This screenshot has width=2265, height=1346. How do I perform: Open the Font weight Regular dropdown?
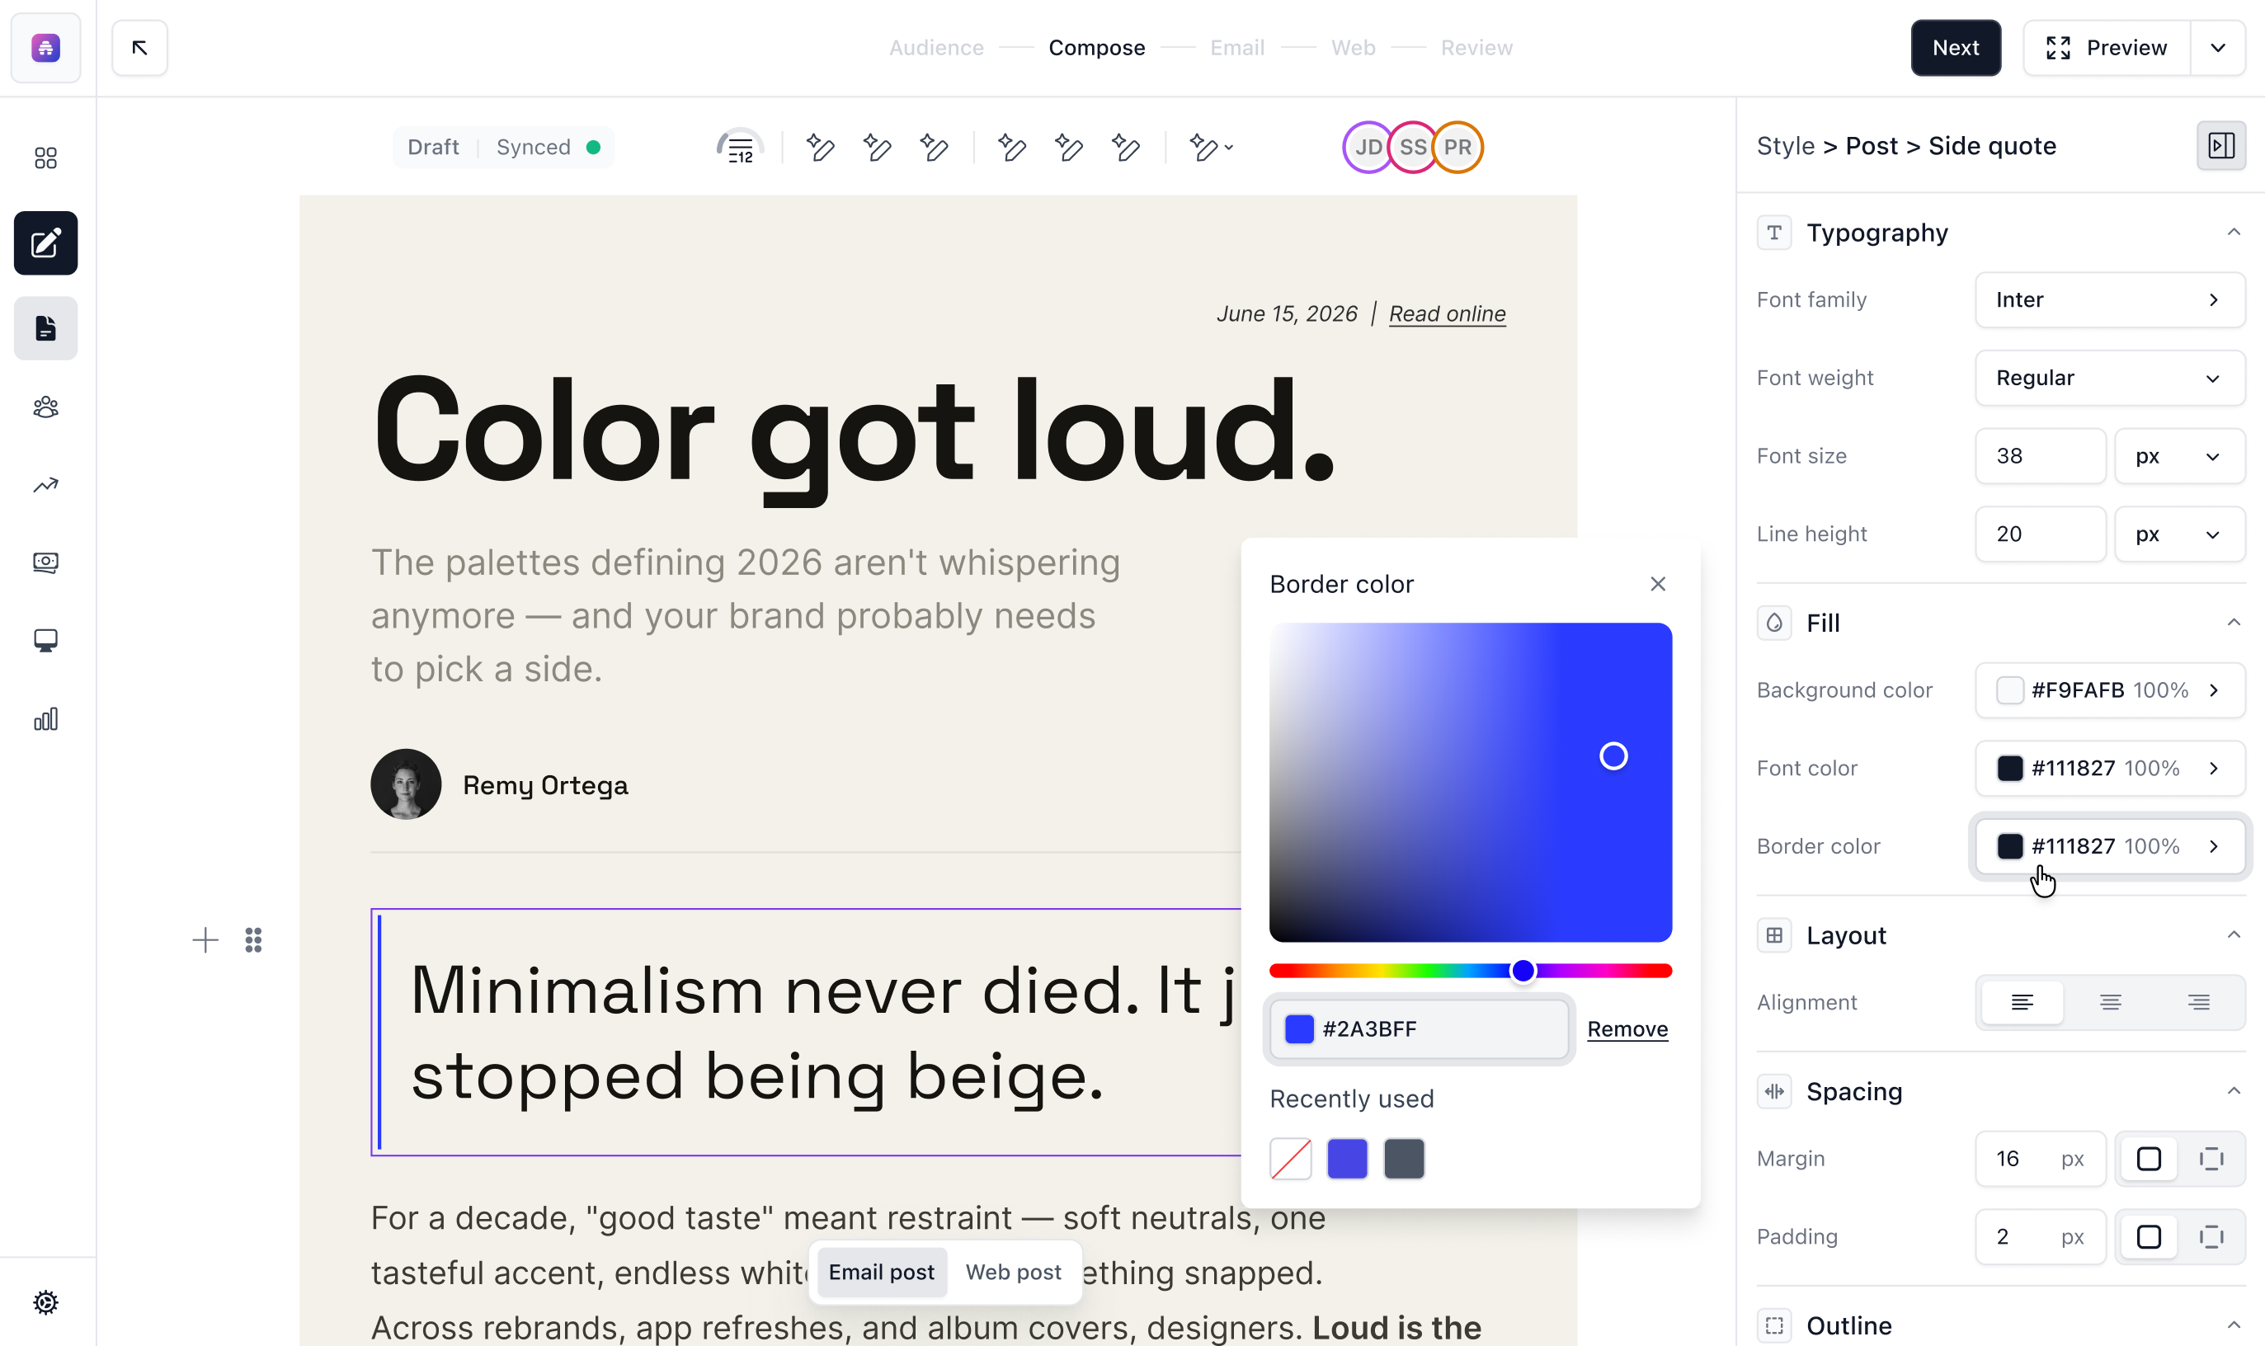point(2109,377)
